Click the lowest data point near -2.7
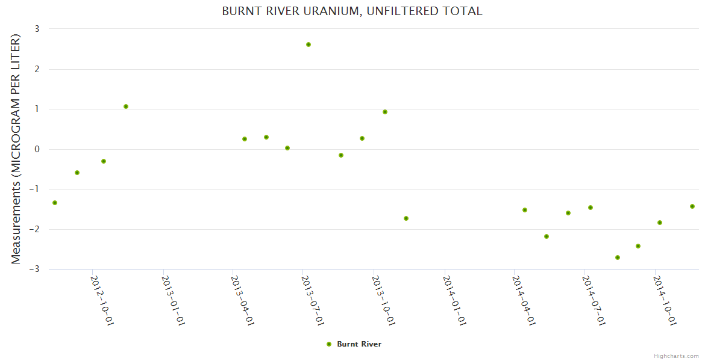The height and width of the screenshot is (361, 705). click(x=618, y=258)
